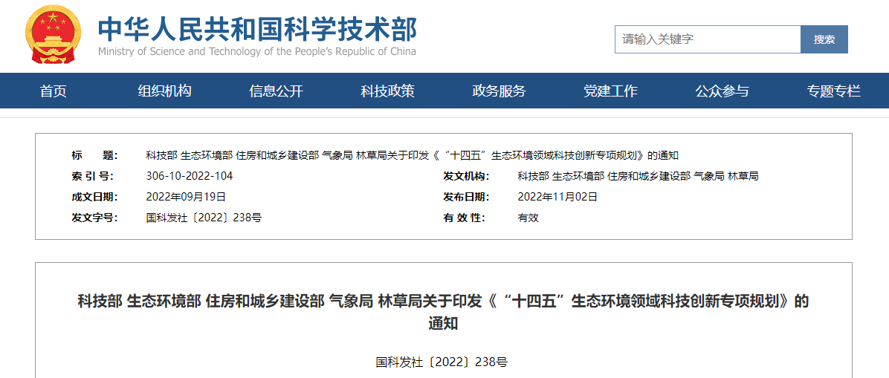
Task: Select the info box value 国科发社〔2022〕238号
Action: coord(204,218)
